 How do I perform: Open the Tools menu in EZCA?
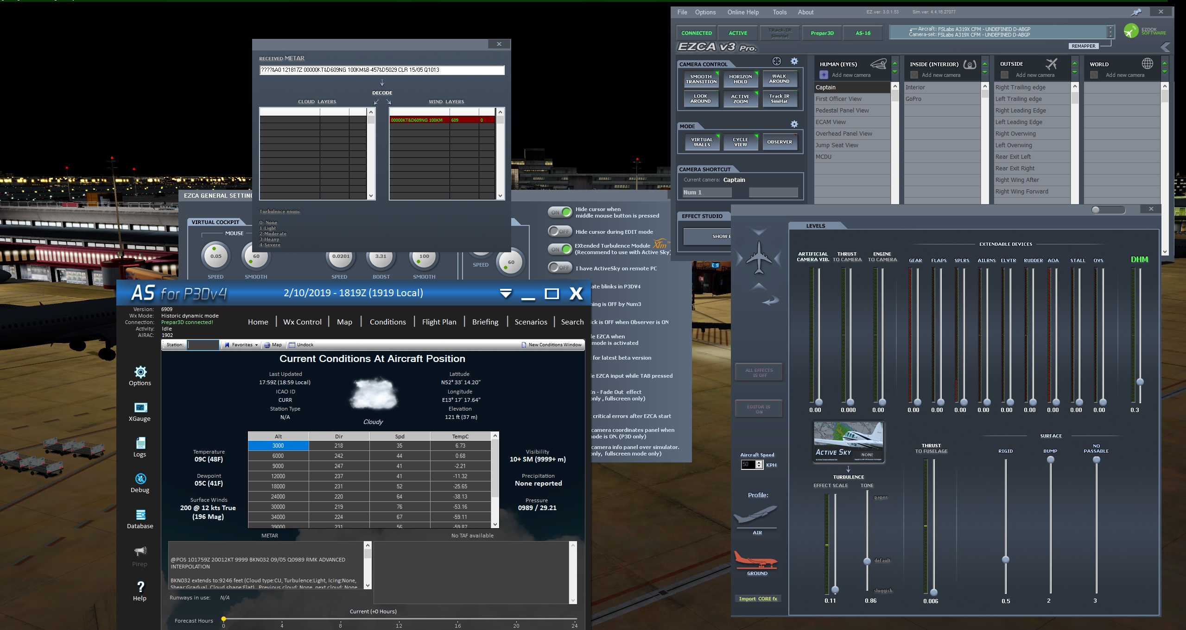click(x=780, y=12)
